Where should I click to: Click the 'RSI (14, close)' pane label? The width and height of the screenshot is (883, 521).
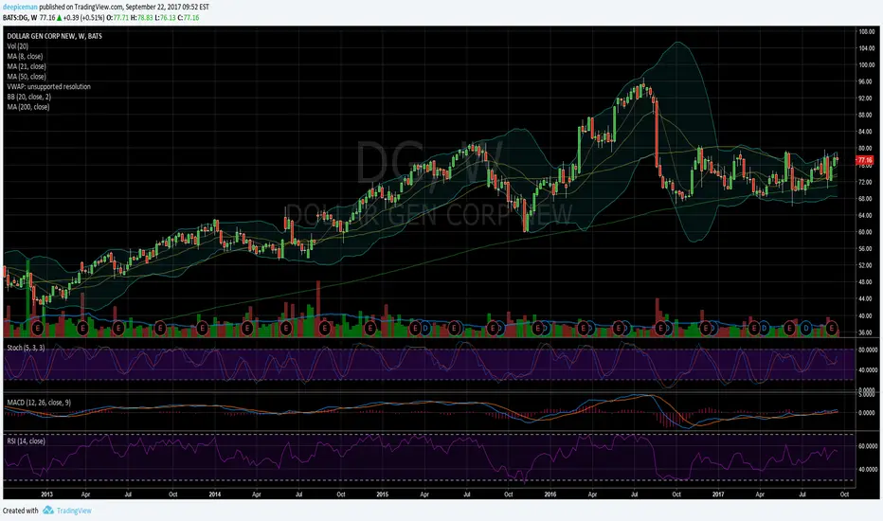pyautogui.click(x=26, y=441)
